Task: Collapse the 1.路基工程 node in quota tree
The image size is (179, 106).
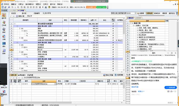Action: 131,23
